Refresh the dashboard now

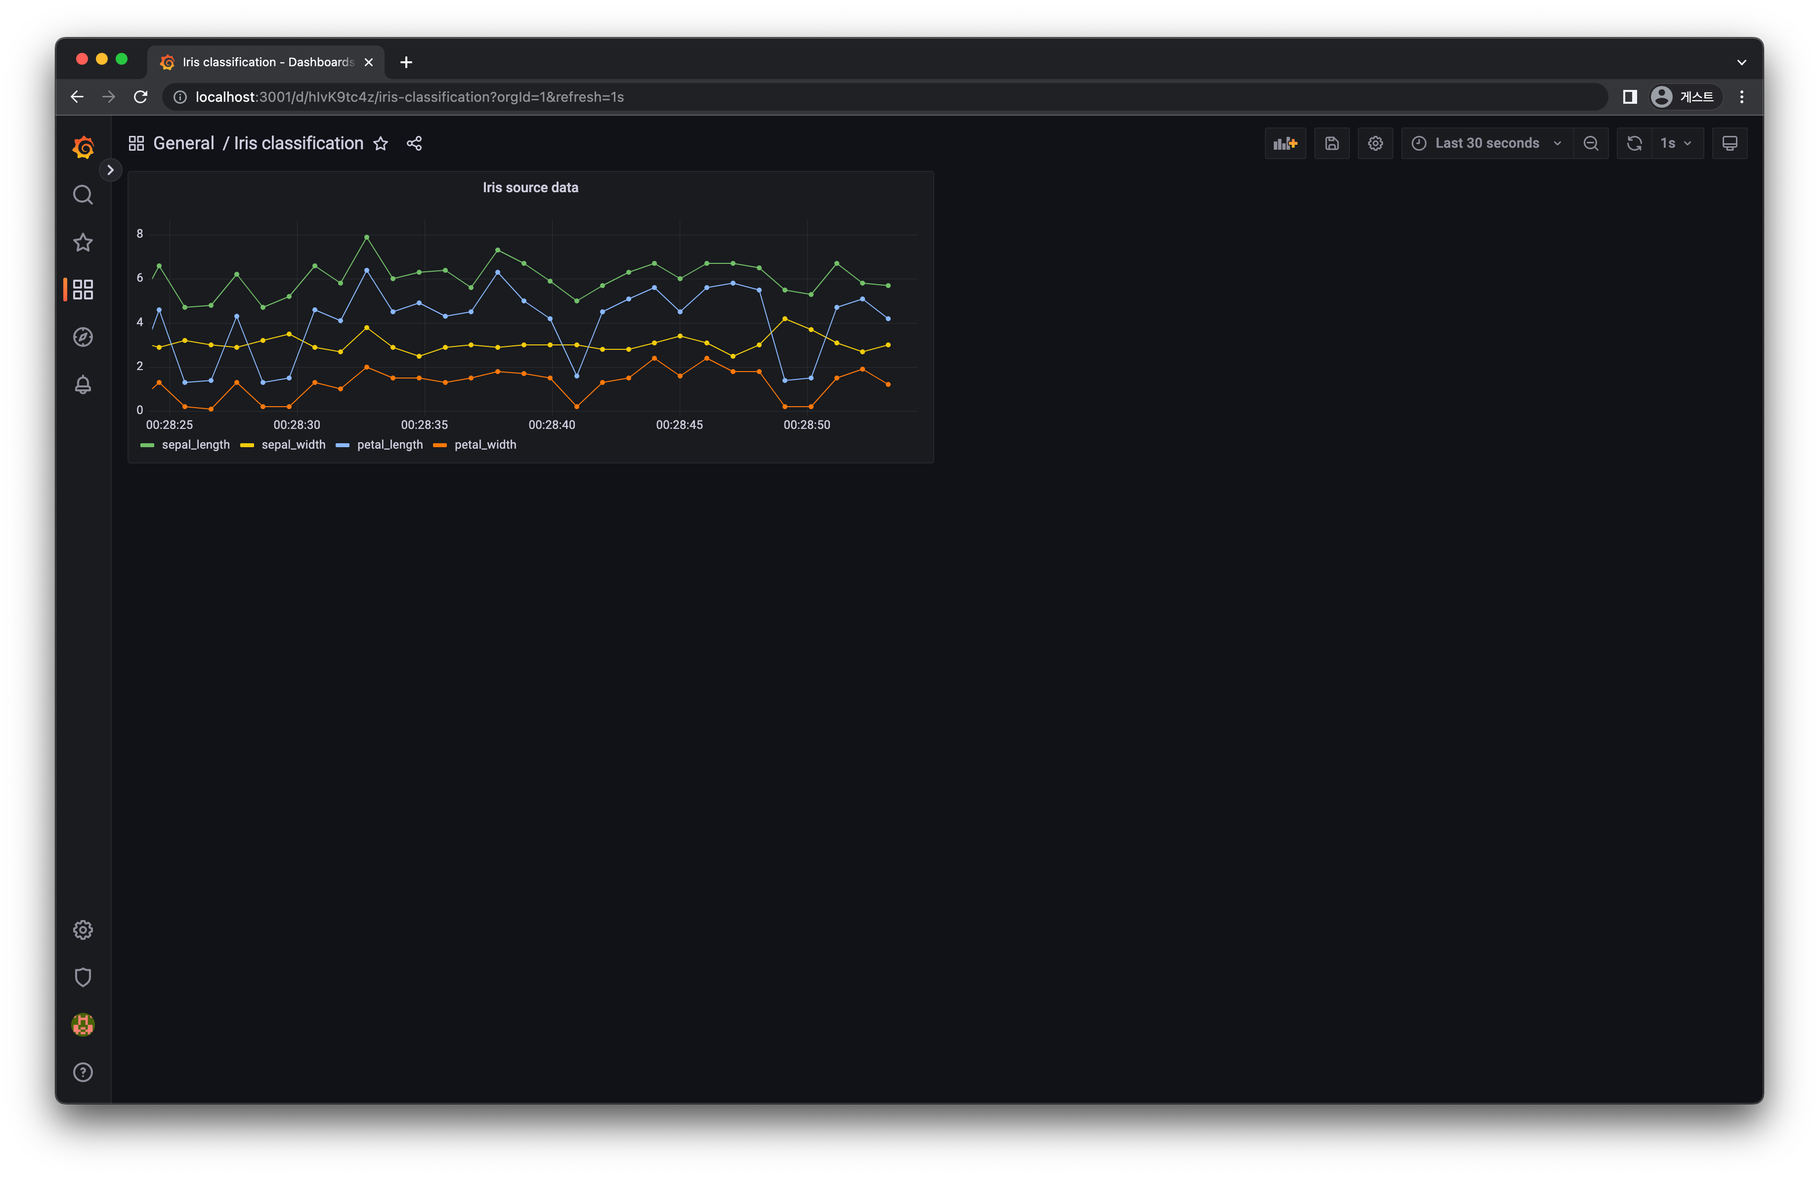tap(1634, 144)
